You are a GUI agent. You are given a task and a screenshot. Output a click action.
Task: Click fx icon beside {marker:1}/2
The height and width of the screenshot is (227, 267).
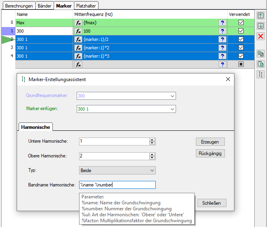[x=78, y=39]
